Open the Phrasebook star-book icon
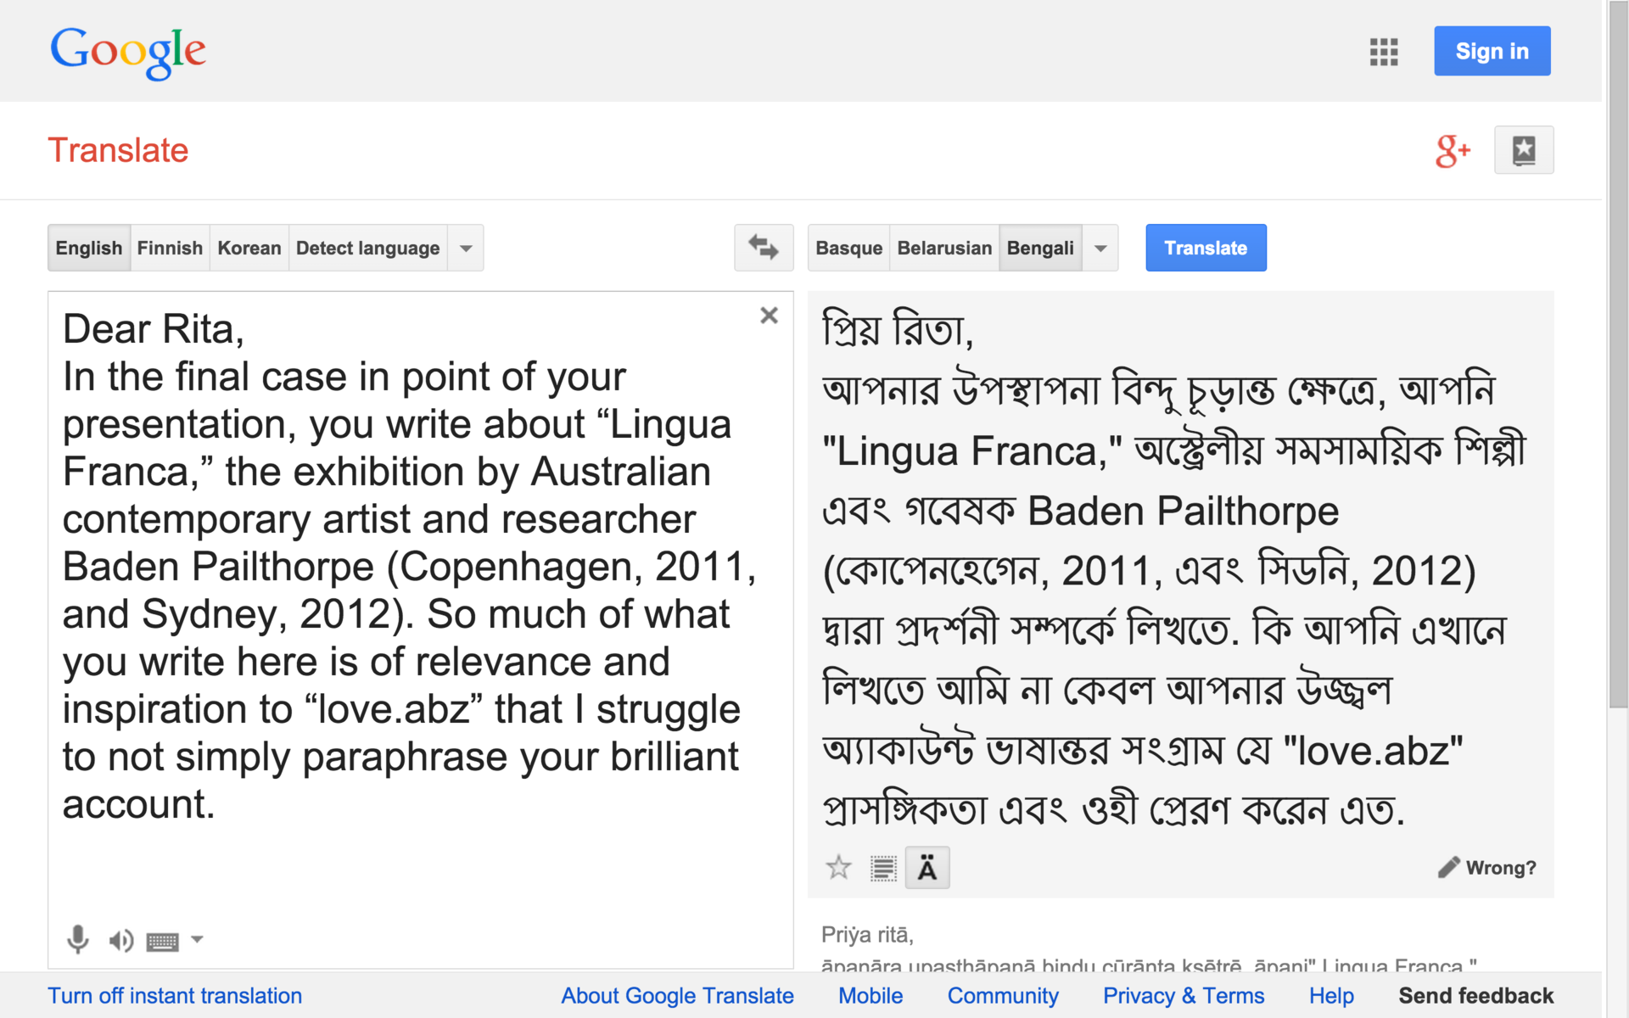Screen dimensions: 1629x1018 (1523, 151)
